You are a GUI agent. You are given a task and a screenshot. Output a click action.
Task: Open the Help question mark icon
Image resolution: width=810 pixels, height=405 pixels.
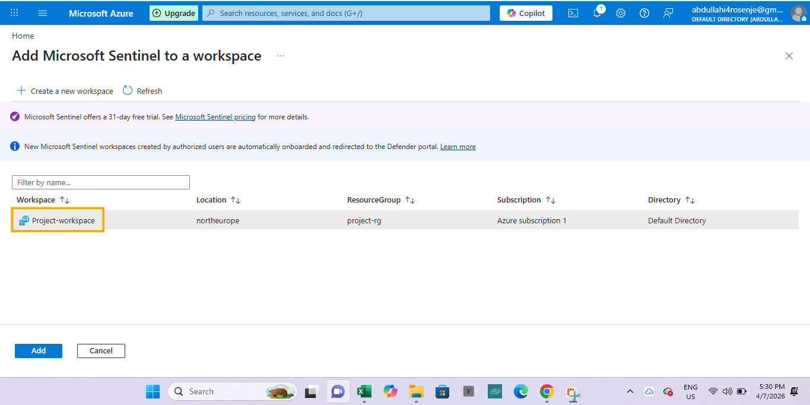point(644,13)
